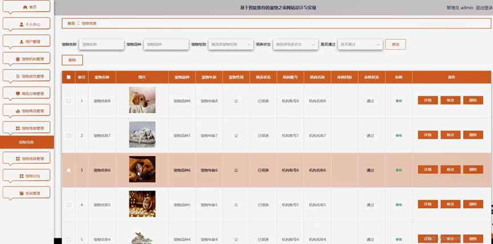Click 删除 for row 宠物名称7
This screenshot has width=493, height=244.
473,135
